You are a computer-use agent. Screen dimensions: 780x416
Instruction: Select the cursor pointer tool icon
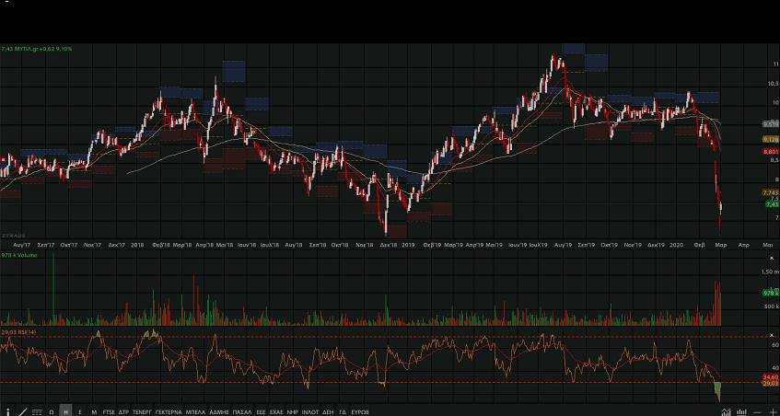pos(7,410)
